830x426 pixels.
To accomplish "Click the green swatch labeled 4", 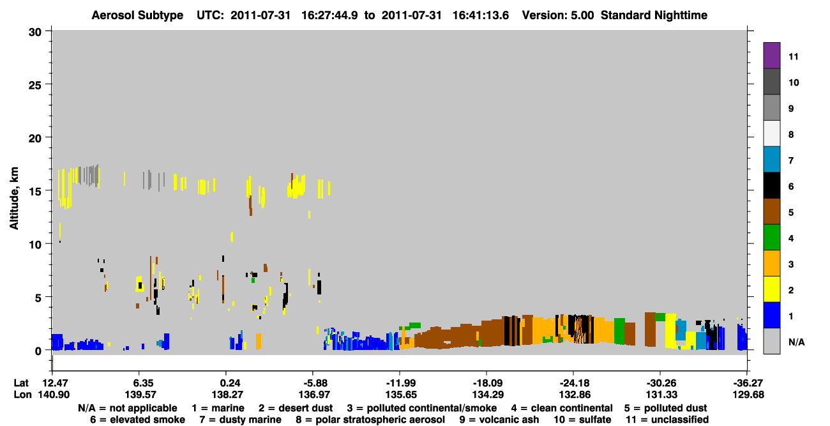I will tap(772, 237).
